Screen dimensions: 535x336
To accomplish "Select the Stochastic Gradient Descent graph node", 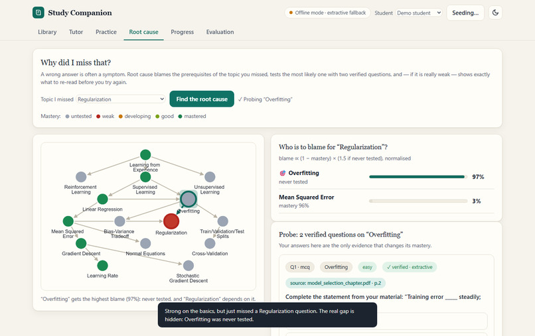I will (x=189, y=266).
